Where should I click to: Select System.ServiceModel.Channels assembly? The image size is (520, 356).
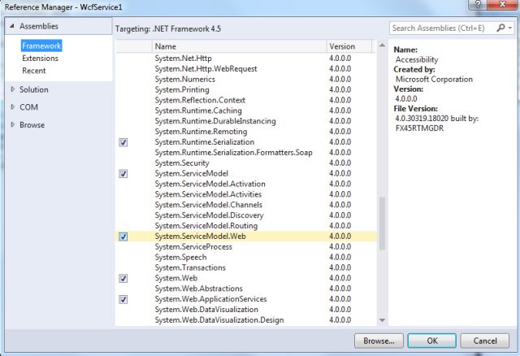point(246,205)
